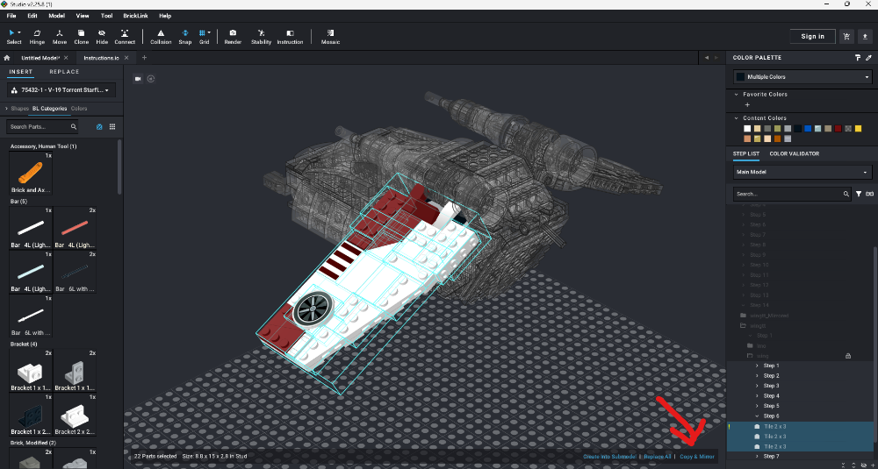Open the Mosaic tool
This screenshot has height=469, width=878.
coord(330,36)
